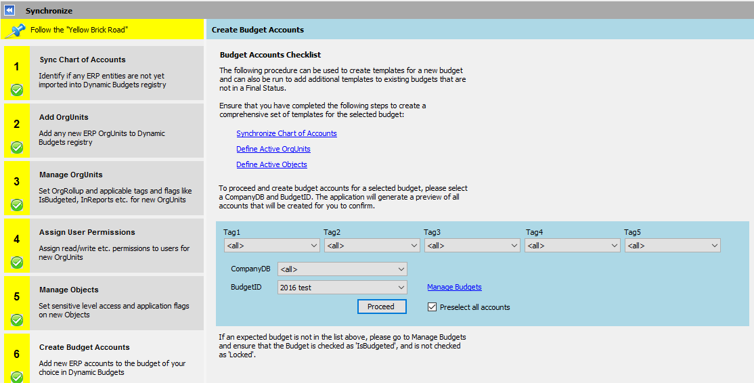Click Follow the "Yellow Brick Road" text
This screenshot has width=754, height=383.
coord(79,30)
